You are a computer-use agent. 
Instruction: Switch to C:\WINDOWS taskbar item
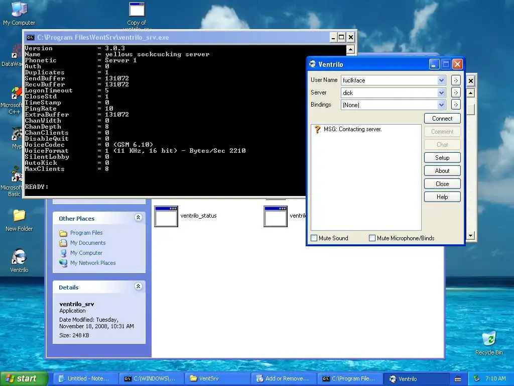(x=151, y=378)
